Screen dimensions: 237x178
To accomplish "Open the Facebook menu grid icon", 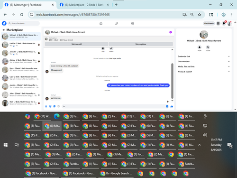I will tap(218, 23).
